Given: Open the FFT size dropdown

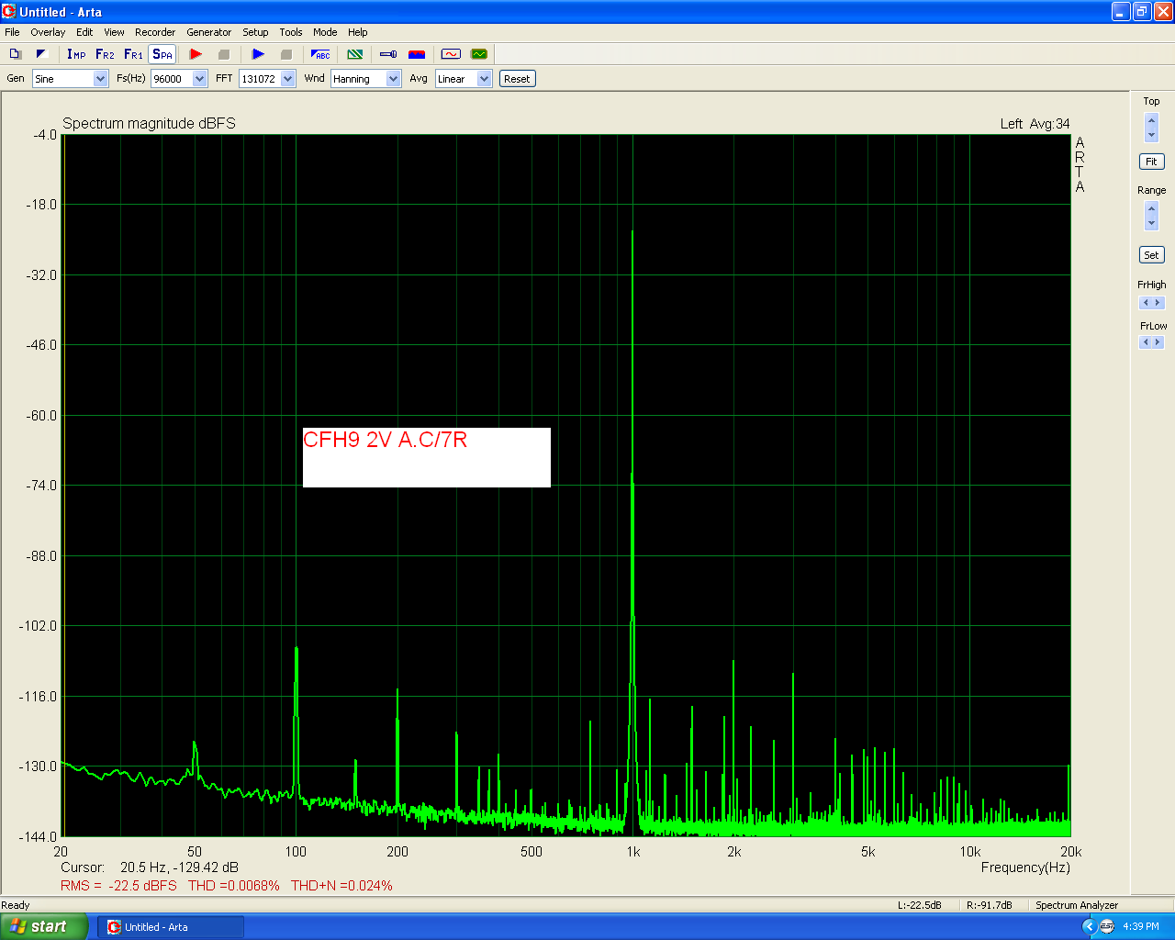Looking at the screenshot, I should 288,79.
